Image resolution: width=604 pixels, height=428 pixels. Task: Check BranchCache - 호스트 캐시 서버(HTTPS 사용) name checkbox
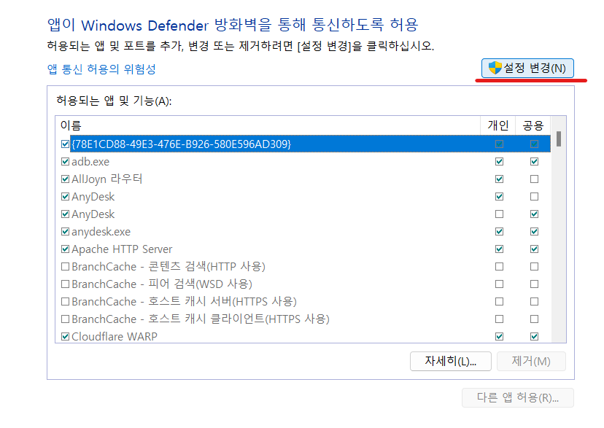click(x=65, y=301)
